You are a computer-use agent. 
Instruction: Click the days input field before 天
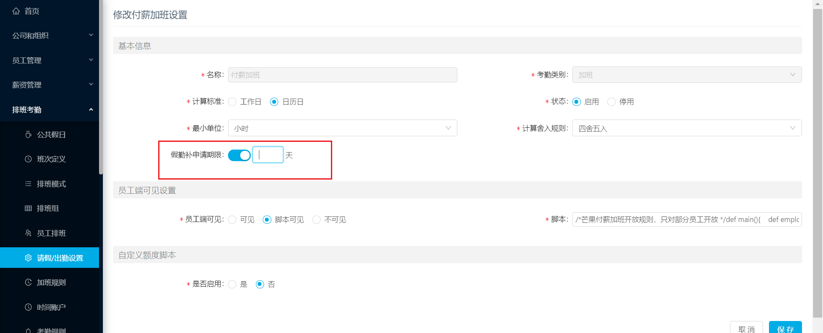268,155
